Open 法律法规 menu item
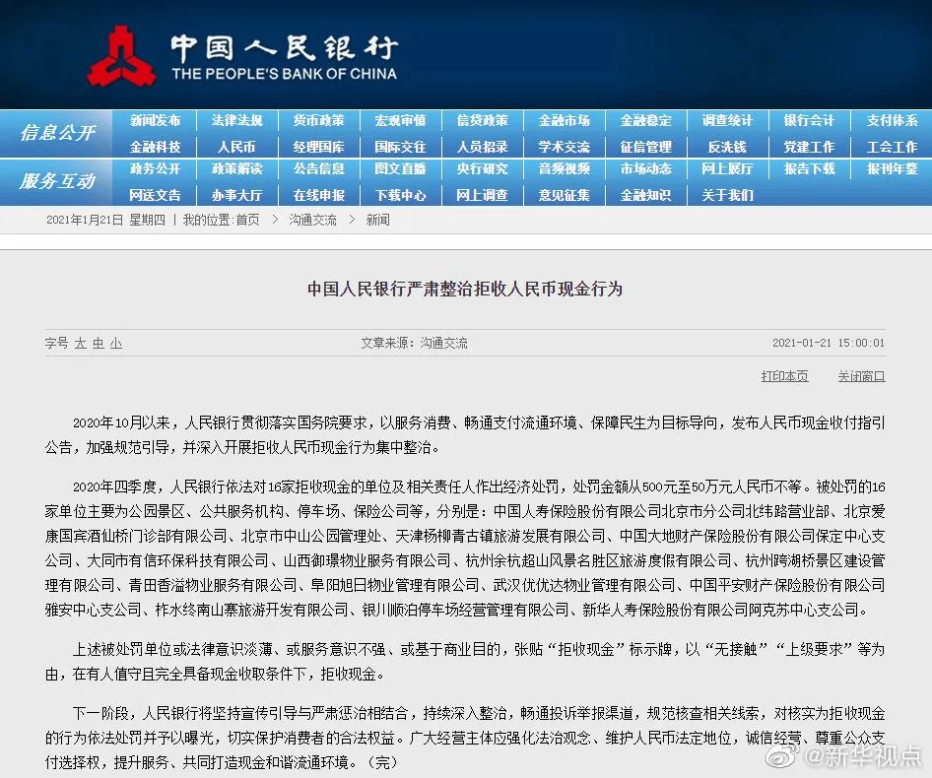Viewport: 932px width, 778px height. pyautogui.click(x=236, y=121)
